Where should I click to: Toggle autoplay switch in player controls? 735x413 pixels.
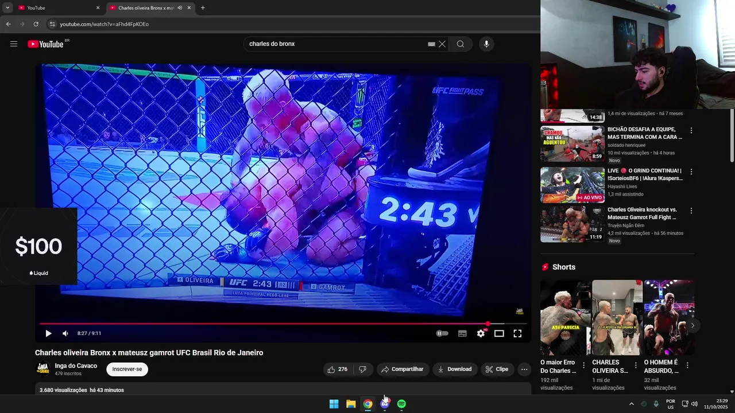442,333
